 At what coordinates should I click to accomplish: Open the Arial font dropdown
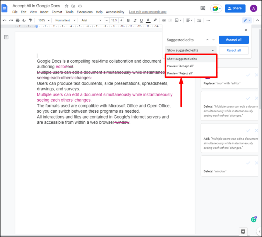[91, 20]
